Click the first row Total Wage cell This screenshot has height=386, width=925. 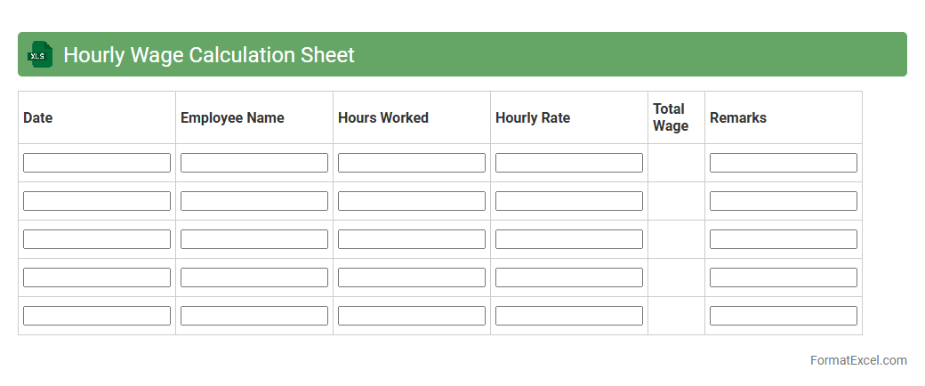(676, 163)
